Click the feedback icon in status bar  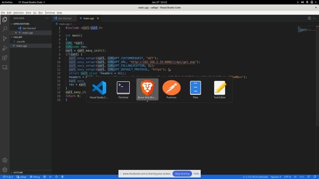pyautogui.click(x=309, y=177)
